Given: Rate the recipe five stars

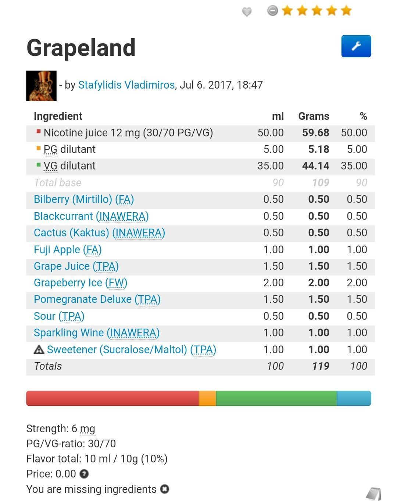Looking at the screenshot, I should (x=346, y=11).
